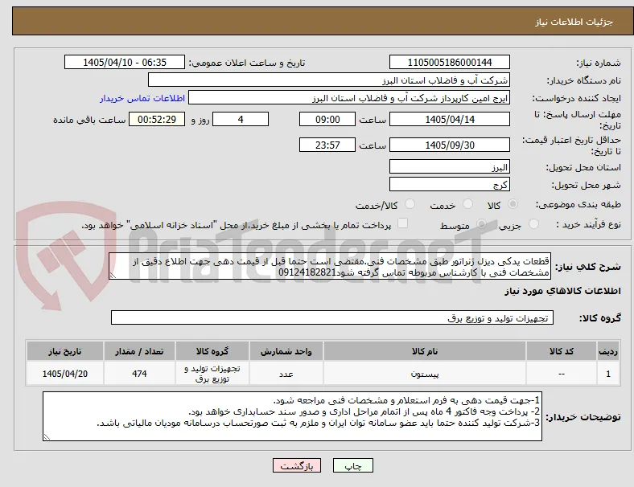Screen dimensions: 634x487
Task: Click the شماره نیاز number field
Action: click(x=449, y=62)
